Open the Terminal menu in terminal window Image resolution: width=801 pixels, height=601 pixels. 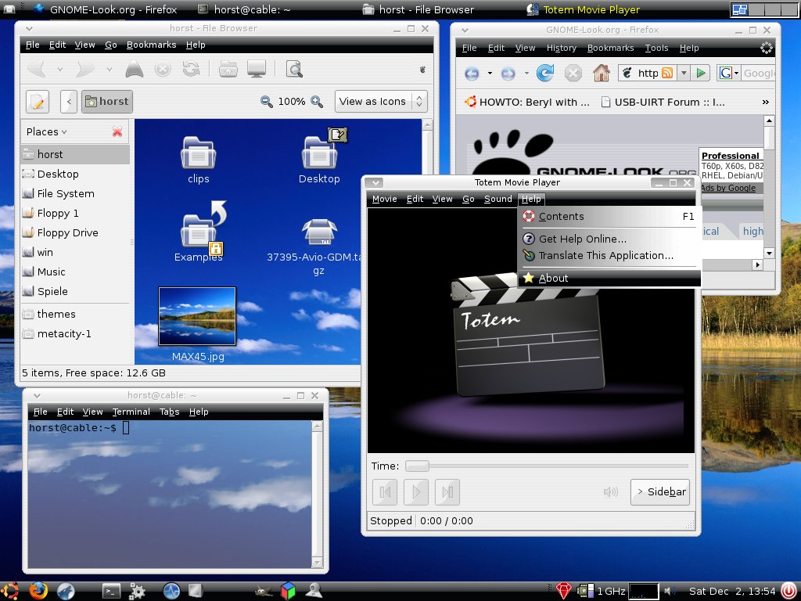(x=131, y=412)
